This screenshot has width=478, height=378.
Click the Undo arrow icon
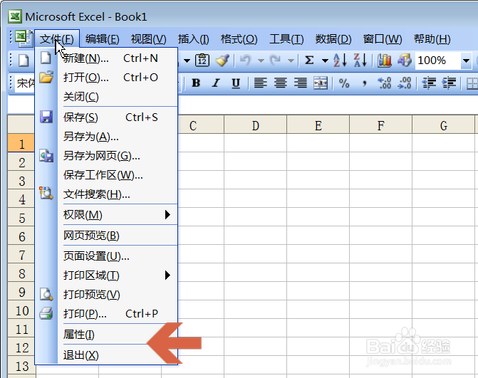[245, 60]
